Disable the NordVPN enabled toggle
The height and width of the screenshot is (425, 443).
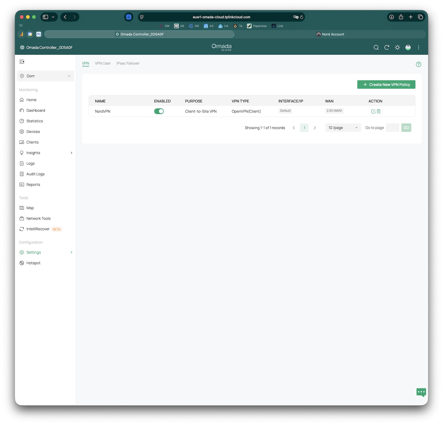tap(159, 111)
